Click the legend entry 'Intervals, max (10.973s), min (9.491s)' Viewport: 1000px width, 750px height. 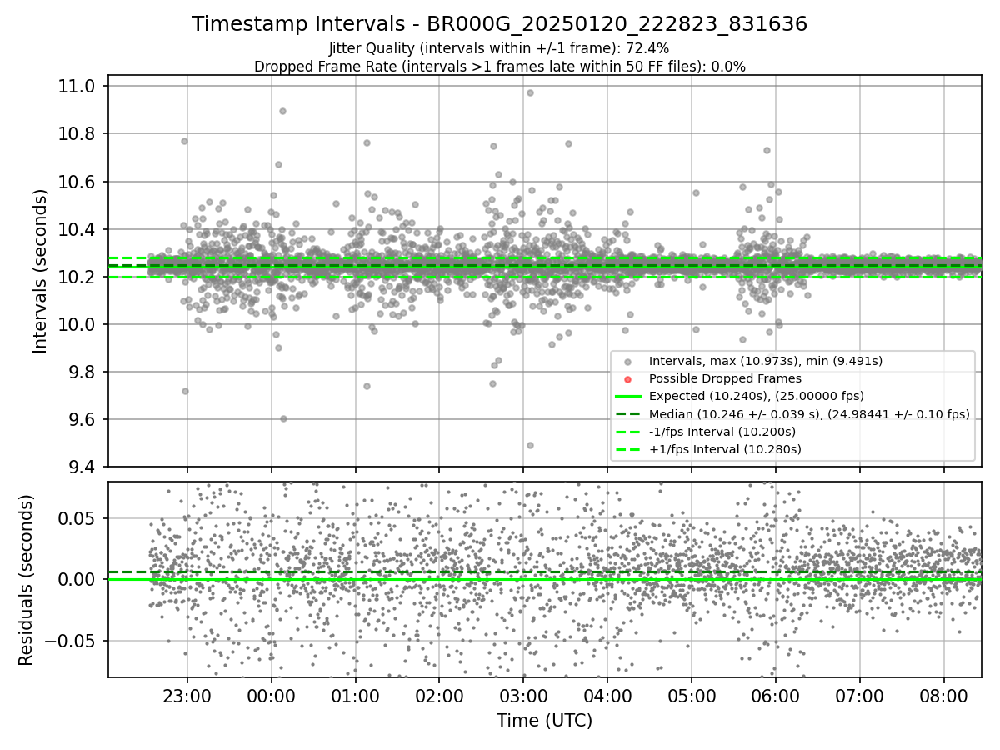(x=766, y=361)
